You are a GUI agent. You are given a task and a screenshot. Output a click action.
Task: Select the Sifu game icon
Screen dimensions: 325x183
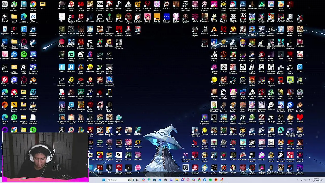coord(290,6)
